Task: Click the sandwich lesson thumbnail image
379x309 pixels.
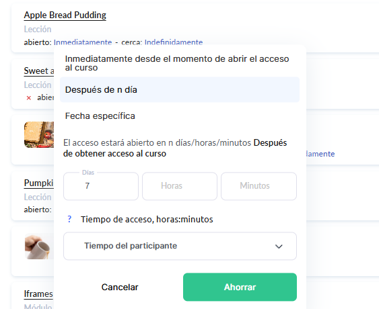Action: [x=39, y=134]
